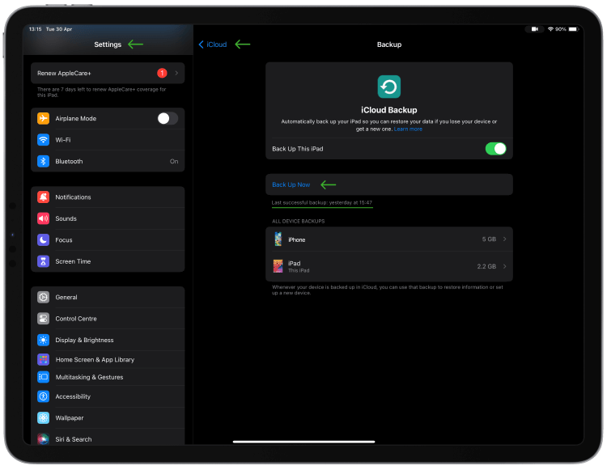Viewport: 607px width, 470px height.
Task: Toggle the Airplane Mode switch
Action: coord(168,118)
